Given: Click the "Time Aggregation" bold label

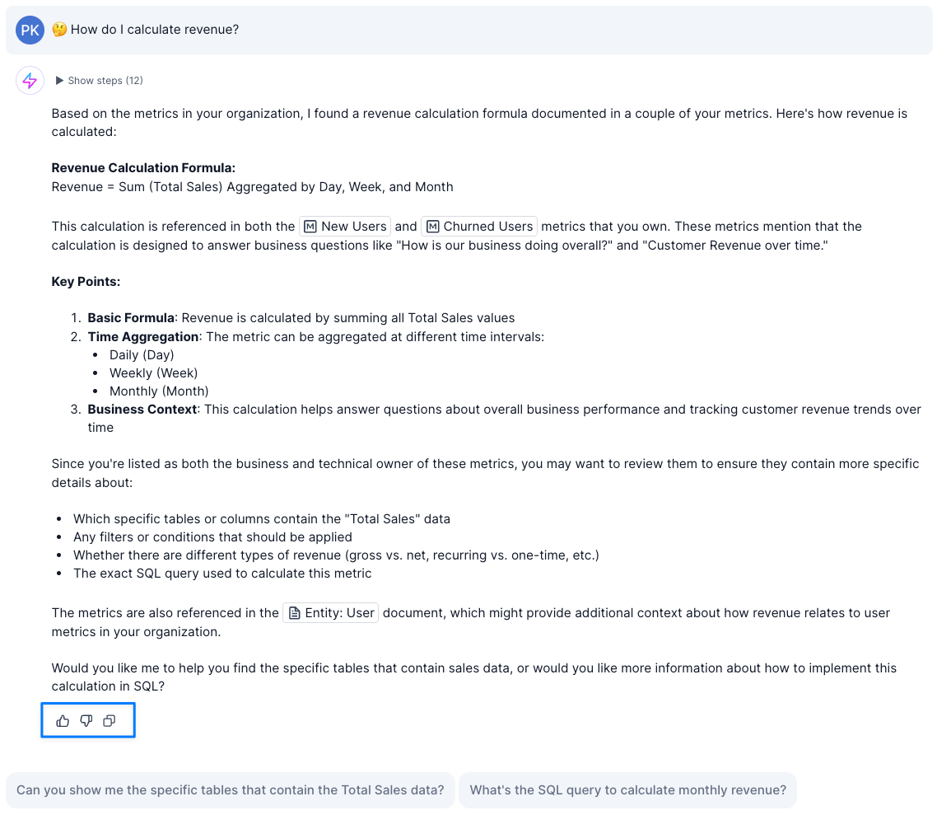Looking at the screenshot, I should [143, 337].
